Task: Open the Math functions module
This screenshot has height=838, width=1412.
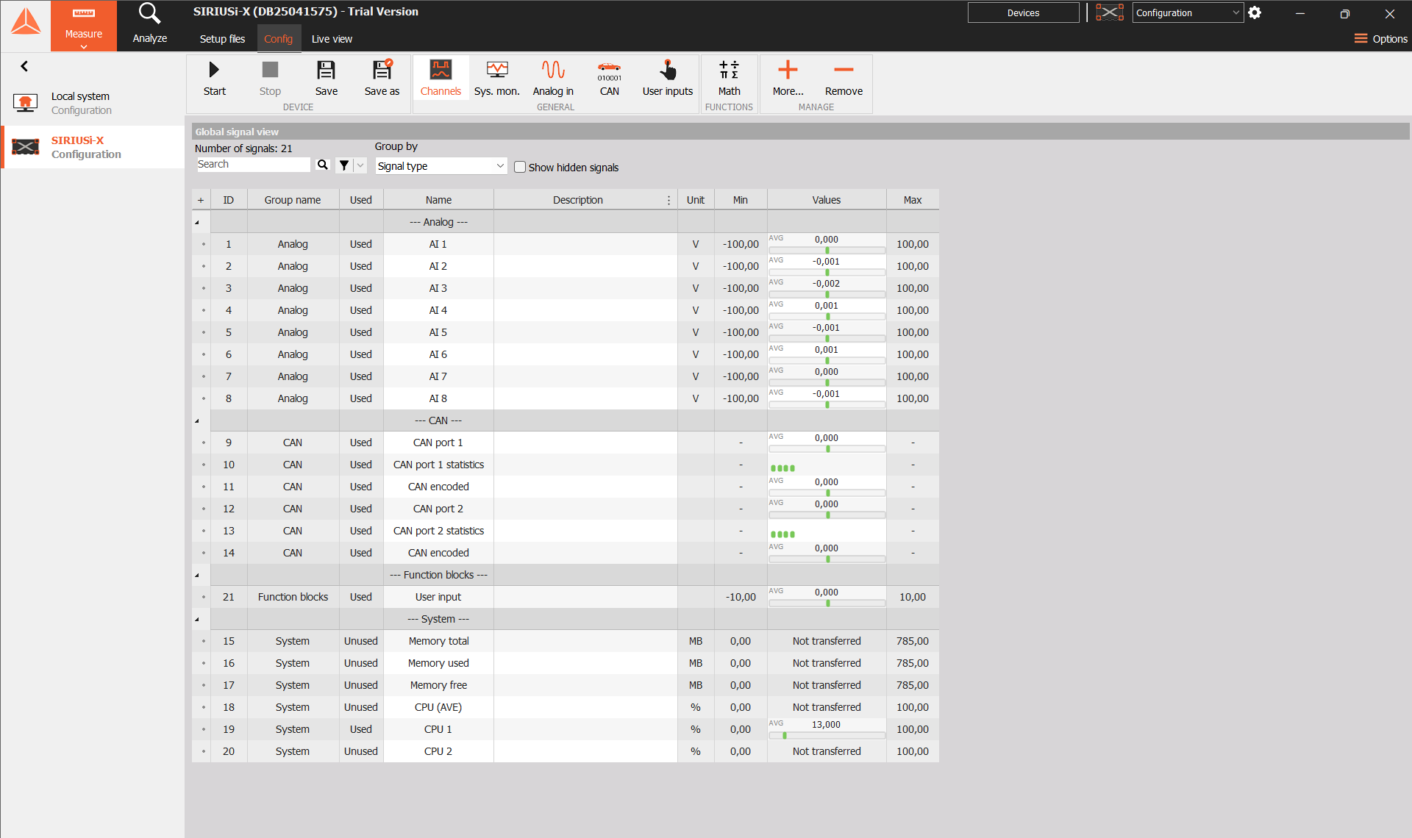Action: (729, 79)
